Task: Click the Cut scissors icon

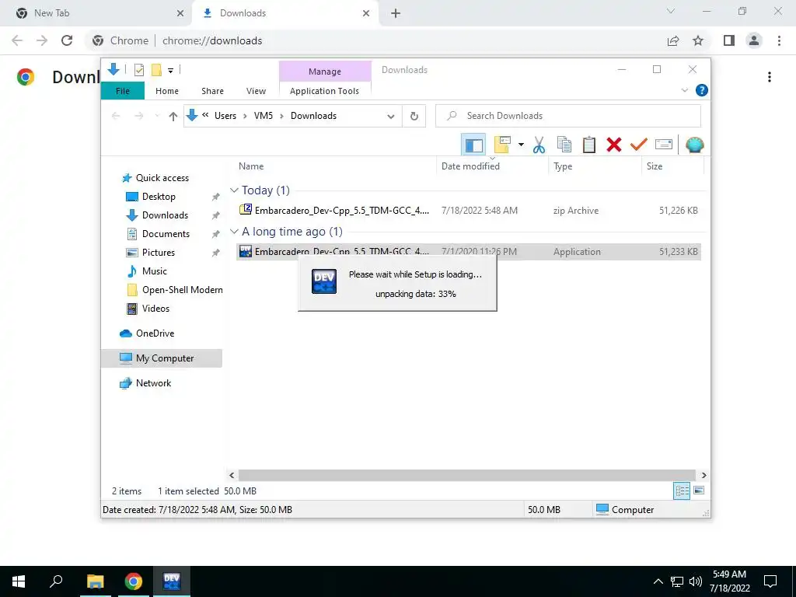Action: [539, 145]
